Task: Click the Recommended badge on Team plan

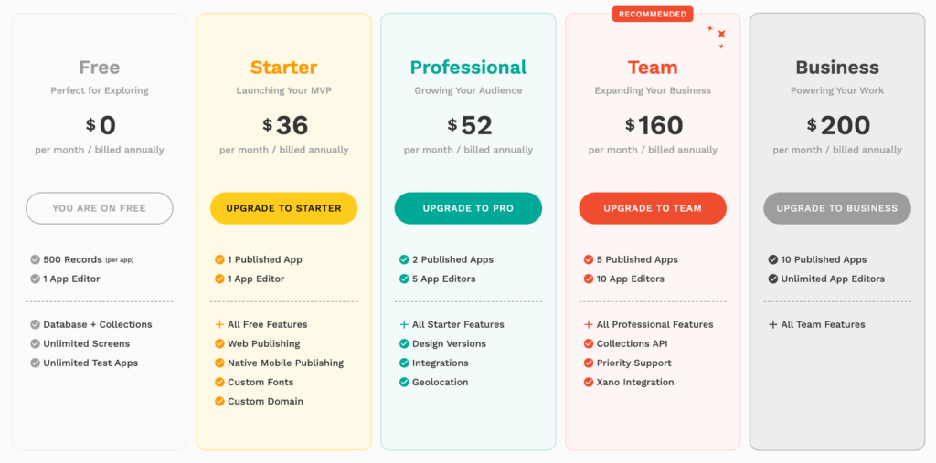Action: (653, 14)
